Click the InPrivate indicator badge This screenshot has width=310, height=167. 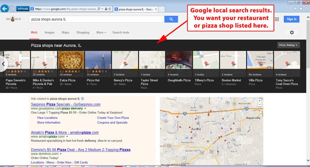[x=23, y=9]
